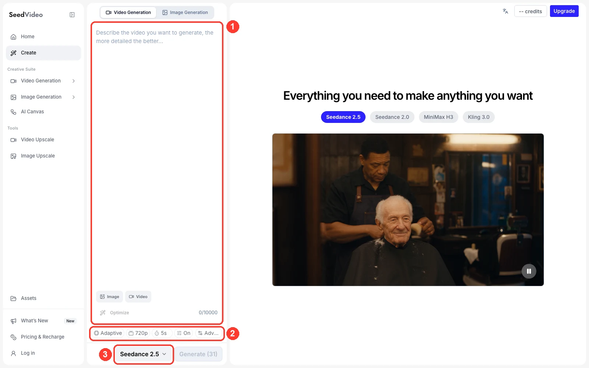This screenshot has width=589, height=368.
Task: Select the Seedance 2.0 model pill
Action: coord(392,117)
